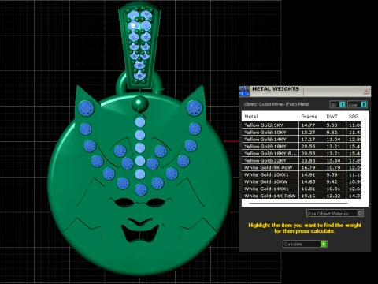Select Yellow Gold:9KY row
The height and width of the screenshot is (284, 378).
coord(302,125)
